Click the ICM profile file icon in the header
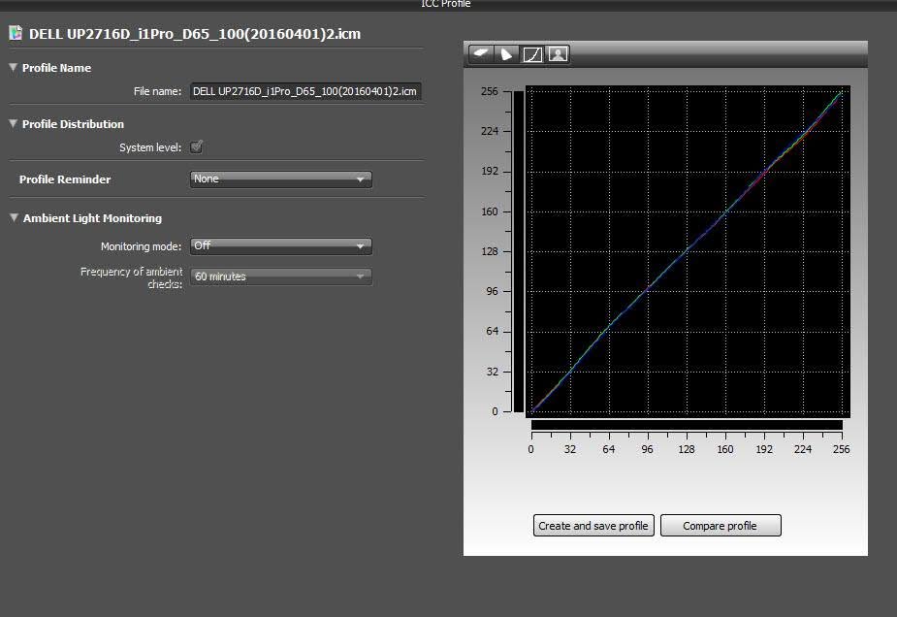This screenshot has width=897, height=617. point(16,33)
